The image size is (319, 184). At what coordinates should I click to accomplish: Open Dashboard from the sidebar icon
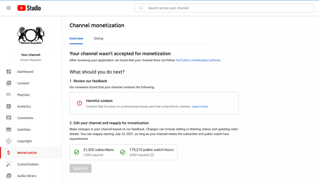9,72
